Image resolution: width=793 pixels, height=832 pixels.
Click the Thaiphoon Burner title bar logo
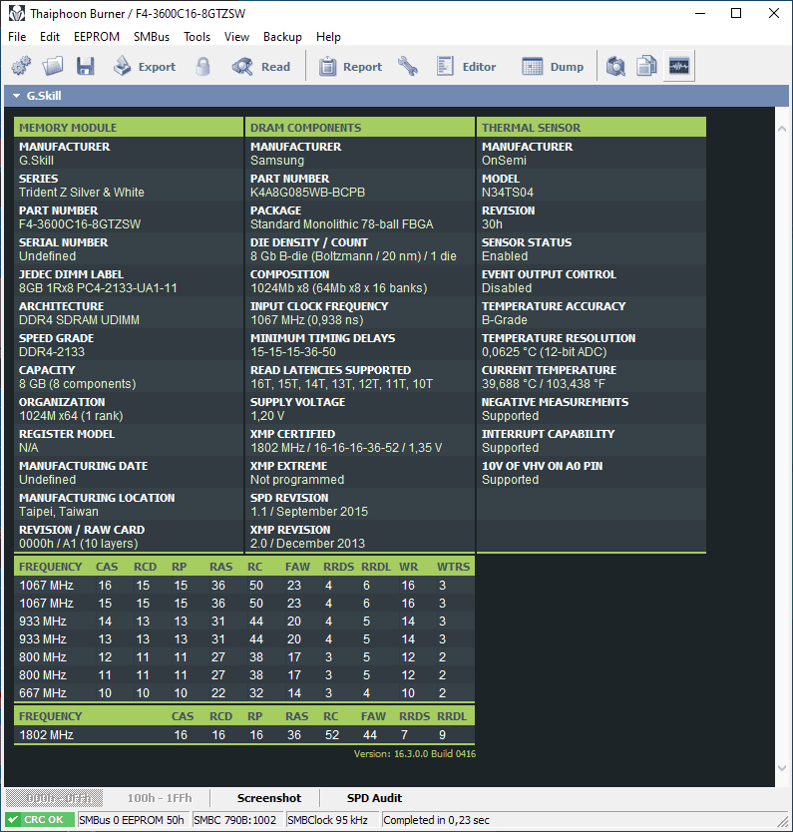click(16, 13)
